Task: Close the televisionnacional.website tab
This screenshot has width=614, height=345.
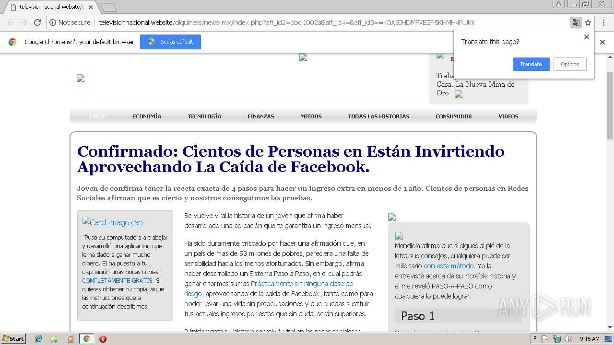Action: (x=90, y=7)
